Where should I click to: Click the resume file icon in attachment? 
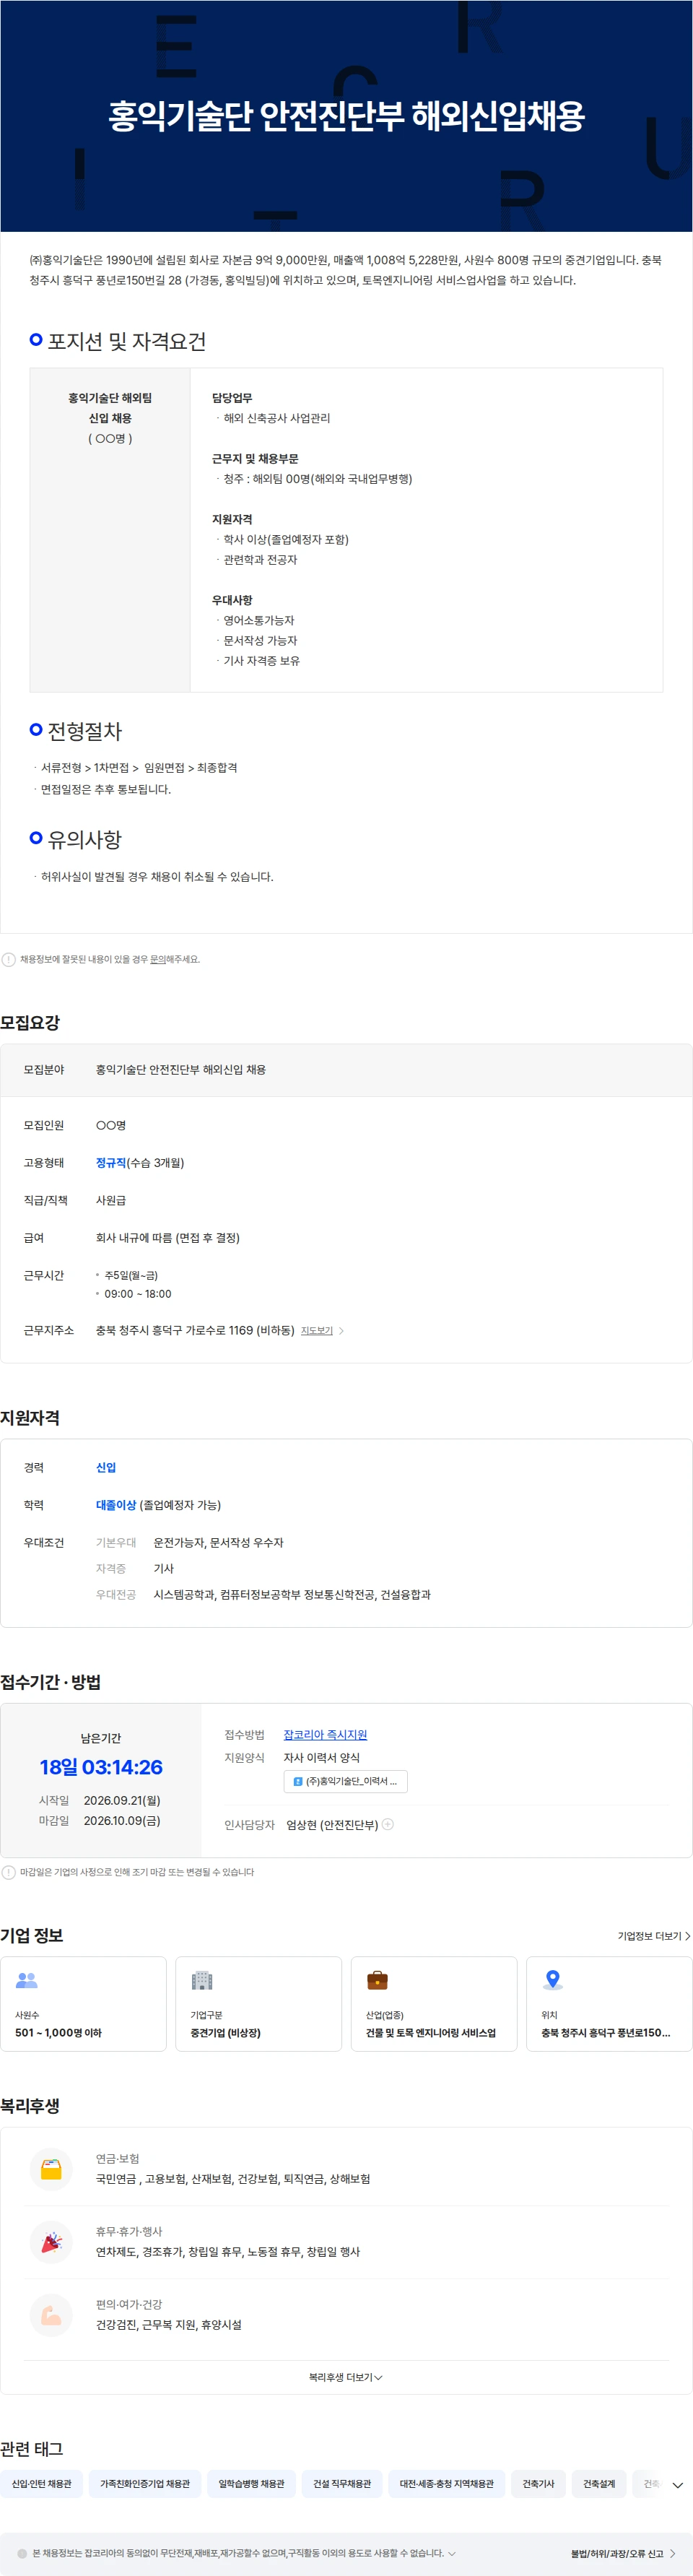pos(298,1781)
